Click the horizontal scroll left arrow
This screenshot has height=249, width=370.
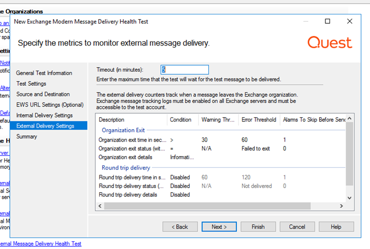pyautogui.click(x=100, y=206)
